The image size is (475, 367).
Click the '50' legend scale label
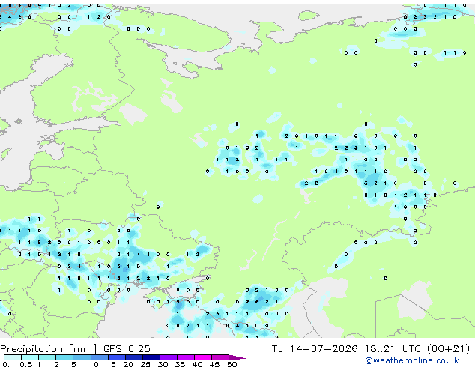(x=232, y=364)
